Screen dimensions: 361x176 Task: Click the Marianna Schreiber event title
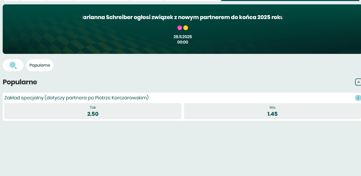183,17
